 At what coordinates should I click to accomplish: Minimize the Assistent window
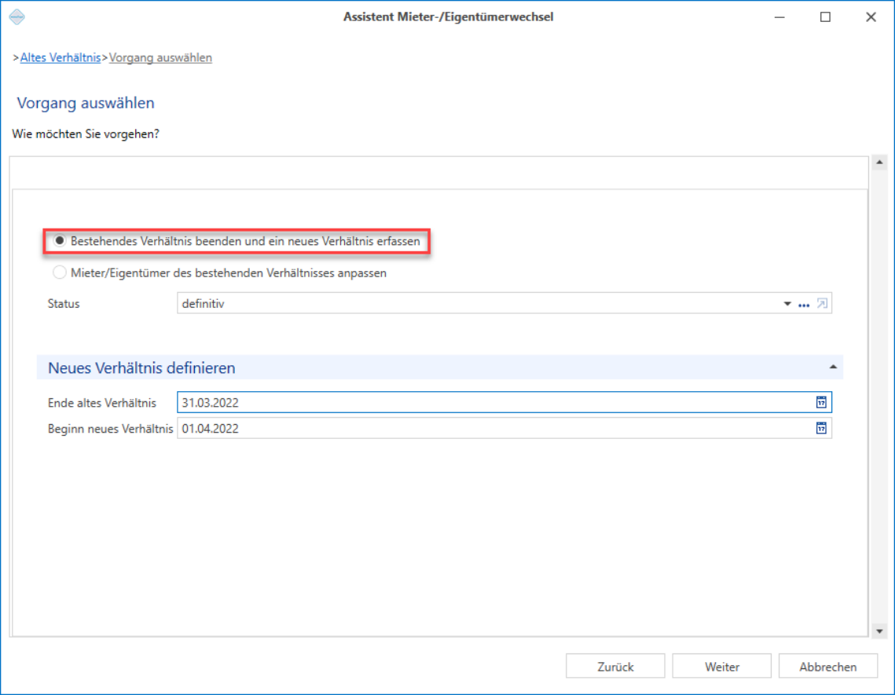coord(779,17)
